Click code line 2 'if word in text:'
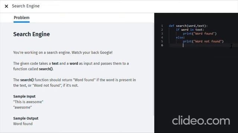This screenshot has width=238, height=133. point(190,30)
